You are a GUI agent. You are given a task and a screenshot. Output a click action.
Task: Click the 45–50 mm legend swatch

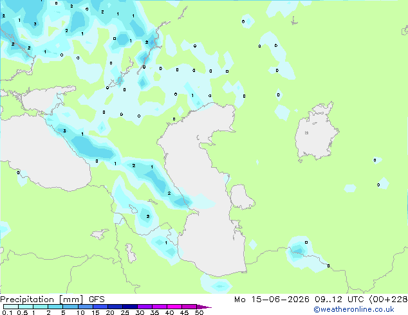coord(189,307)
